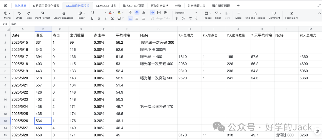Select the 平均排名 header cell
The width and height of the screenshot is (322, 140).
pyautogui.click(x=127, y=35)
